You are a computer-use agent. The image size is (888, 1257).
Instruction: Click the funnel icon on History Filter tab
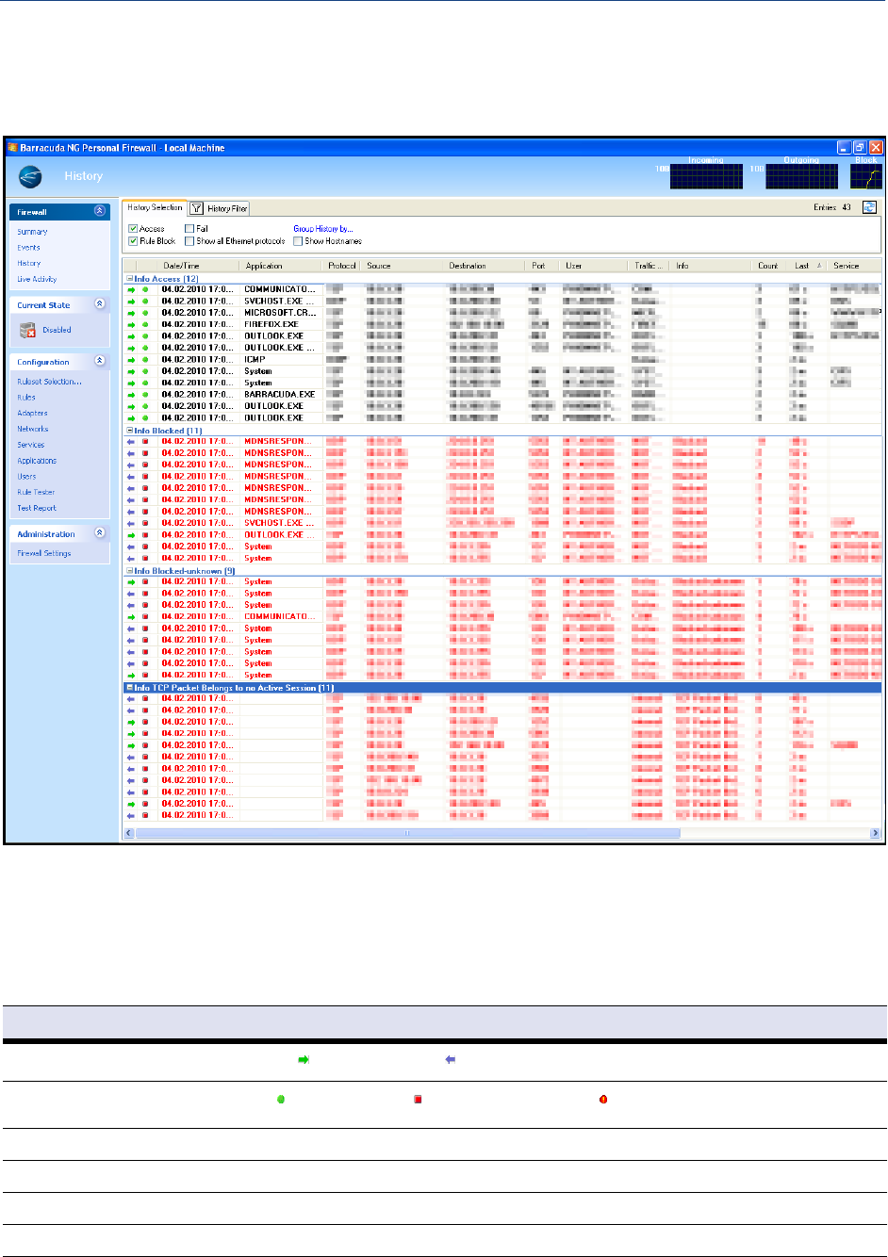coord(197,208)
